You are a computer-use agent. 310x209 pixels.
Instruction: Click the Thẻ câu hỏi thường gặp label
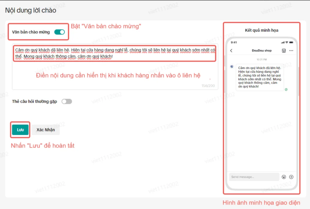[34, 101]
